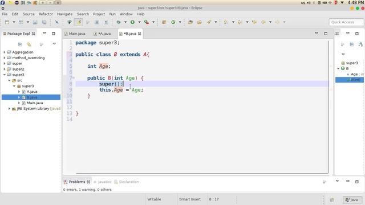Screen dimensions: 365x205
Task: Switch to the *A.java editor tab
Action: point(102,34)
